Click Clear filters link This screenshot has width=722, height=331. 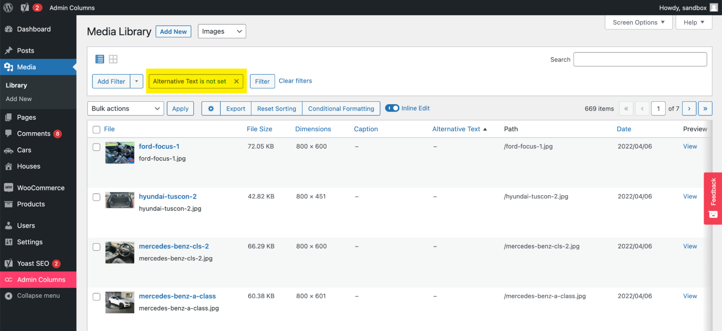pos(295,81)
